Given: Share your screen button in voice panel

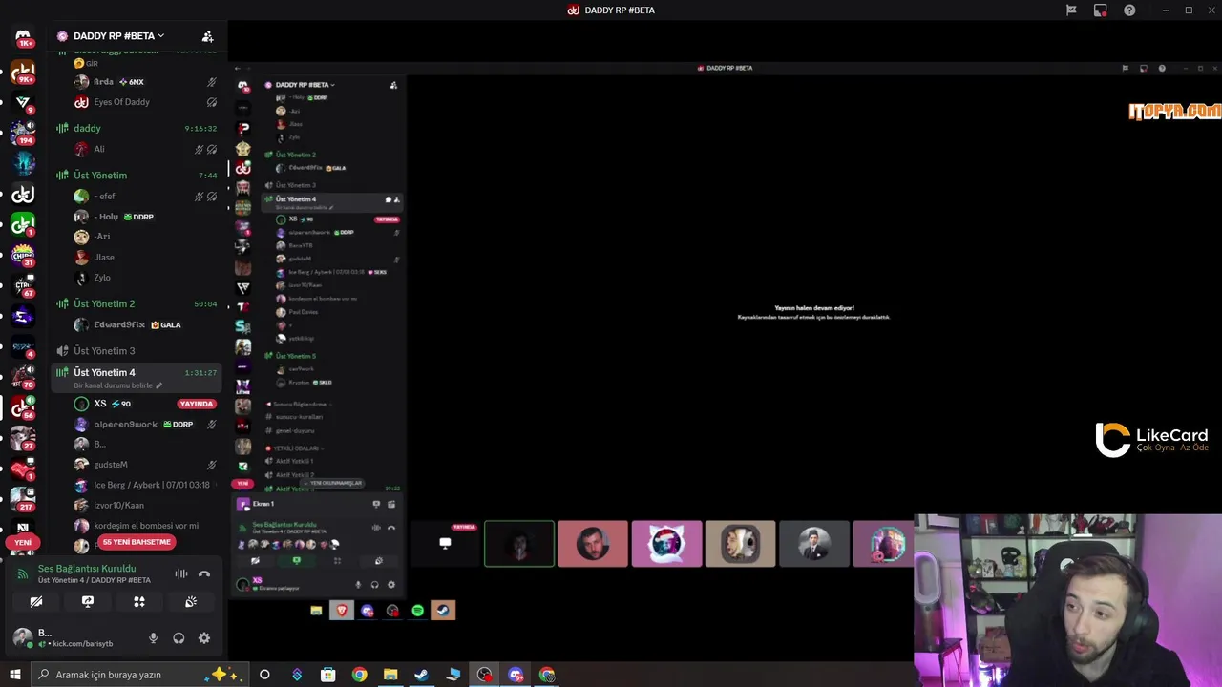Looking at the screenshot, I should [x=88, y=601].
